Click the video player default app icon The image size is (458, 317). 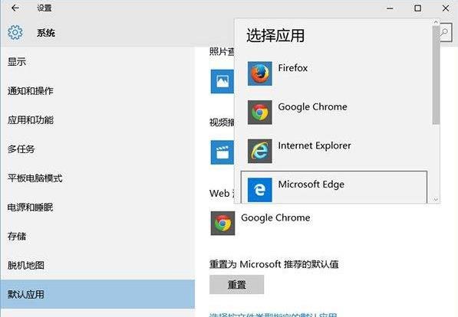[222, 152]
